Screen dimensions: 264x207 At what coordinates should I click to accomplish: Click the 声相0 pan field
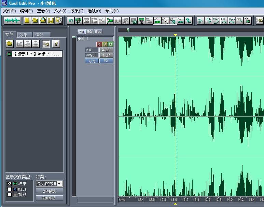92,55
